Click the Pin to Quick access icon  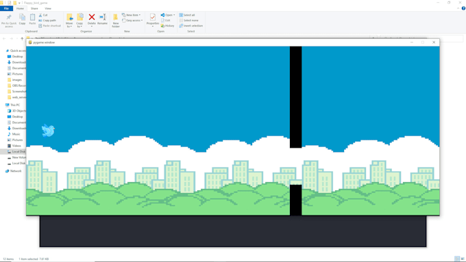point(9,17)
